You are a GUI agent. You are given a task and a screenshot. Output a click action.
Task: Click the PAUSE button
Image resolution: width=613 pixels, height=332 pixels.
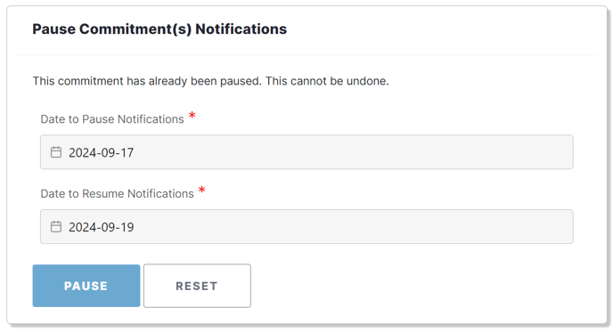pyautogui.click(x=86, y=286)
